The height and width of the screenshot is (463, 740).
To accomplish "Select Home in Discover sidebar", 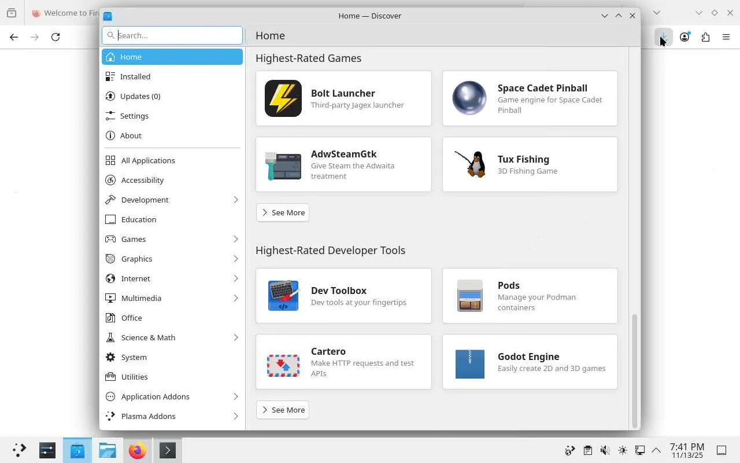I will click(x=172, y=57).
